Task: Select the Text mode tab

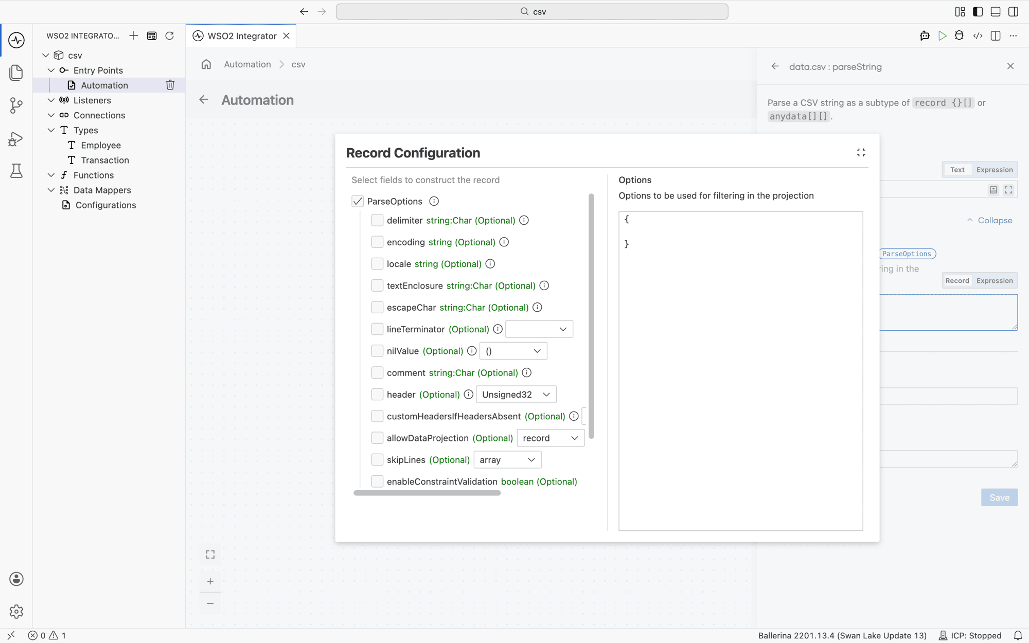Action: (957, 170)
